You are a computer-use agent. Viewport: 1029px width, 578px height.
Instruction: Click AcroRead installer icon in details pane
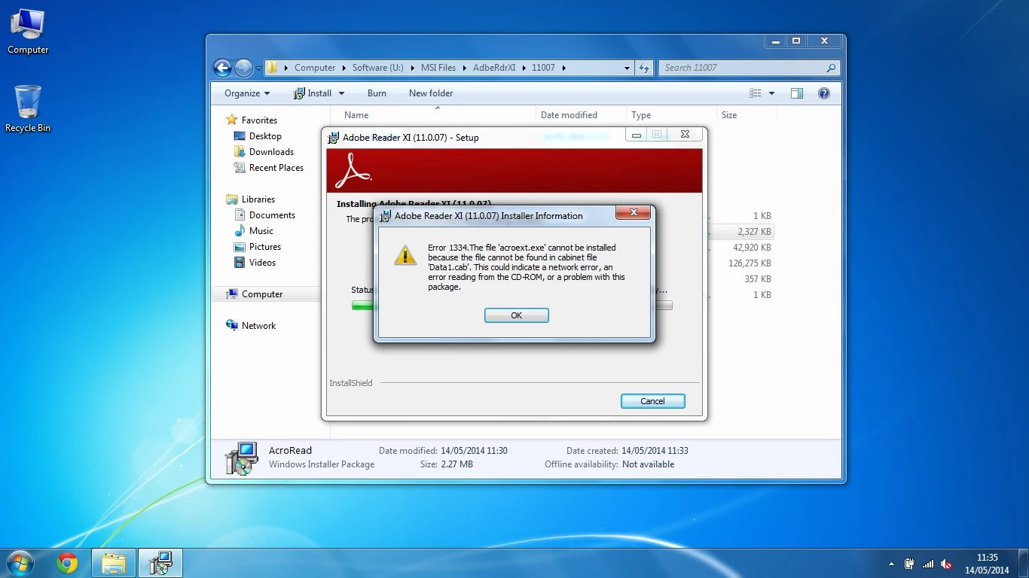coord(243,458)
